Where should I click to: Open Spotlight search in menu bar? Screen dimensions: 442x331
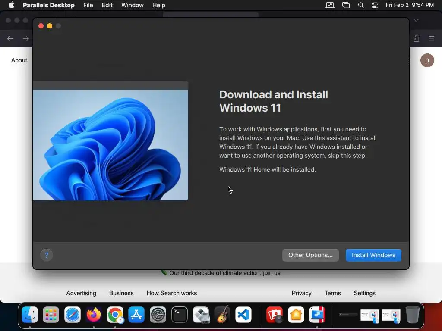(x=361, y=5)
